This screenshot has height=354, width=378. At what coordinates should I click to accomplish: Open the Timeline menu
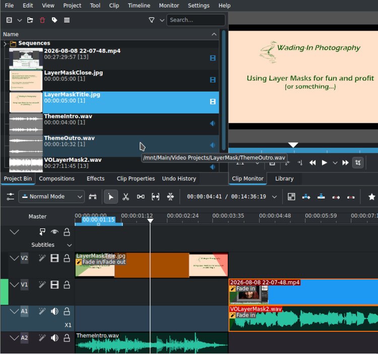139,6
